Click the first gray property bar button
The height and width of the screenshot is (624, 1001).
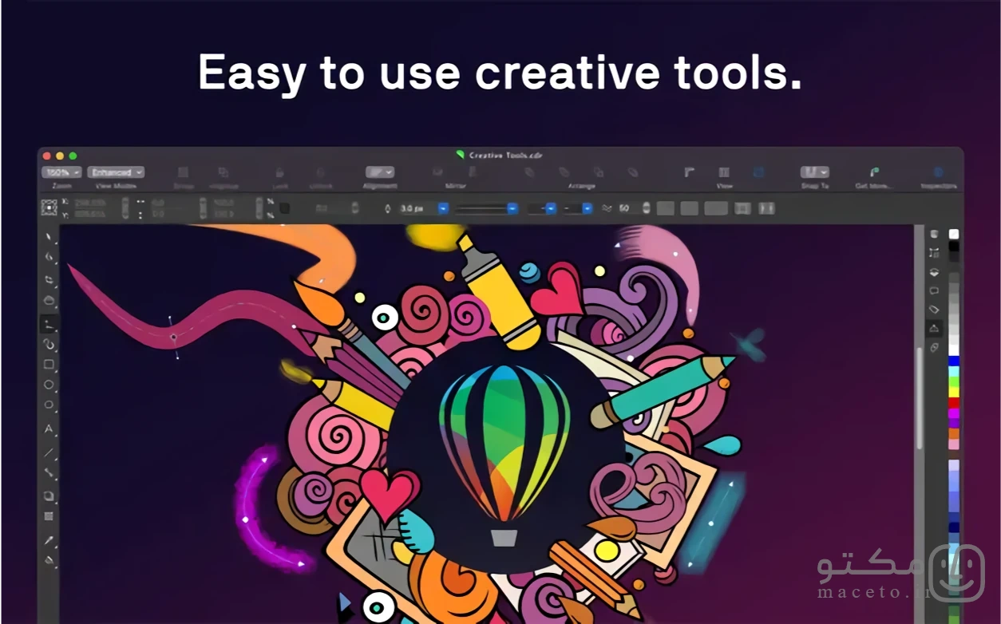[x=666, y=208]
